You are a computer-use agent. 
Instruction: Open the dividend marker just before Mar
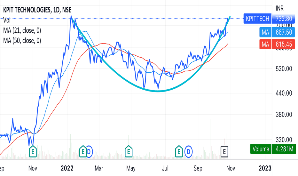point(89,152)
